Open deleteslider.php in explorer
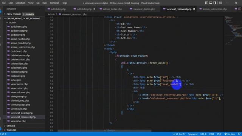 click(x=19, y=63)
